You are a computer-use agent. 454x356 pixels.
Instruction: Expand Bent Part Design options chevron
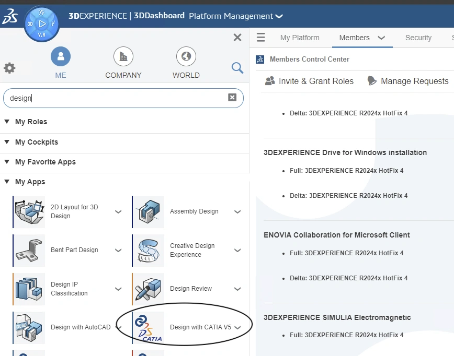coord(118,250)
